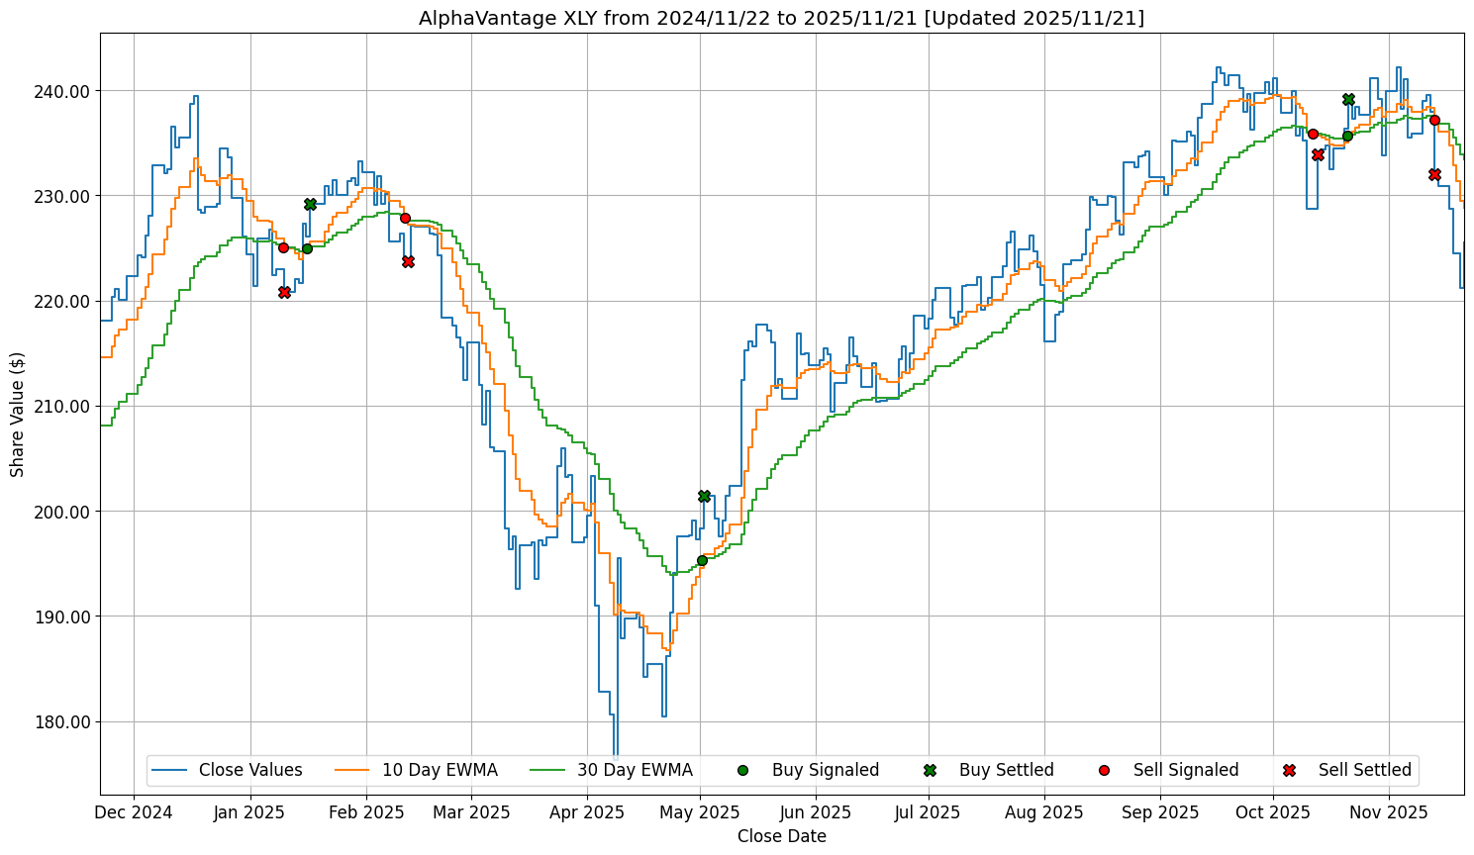
Task: Click the blue Close Values legend line swatch
Action: (x=169, y=770)
